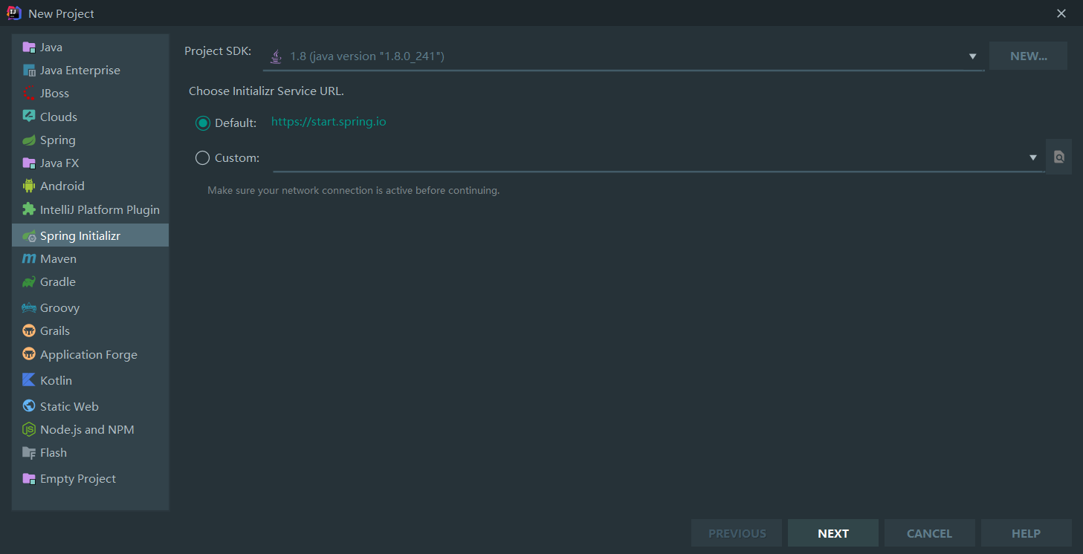The image size is (1083, 554).
Task: Click the CANCEL button
Action: 929,533
